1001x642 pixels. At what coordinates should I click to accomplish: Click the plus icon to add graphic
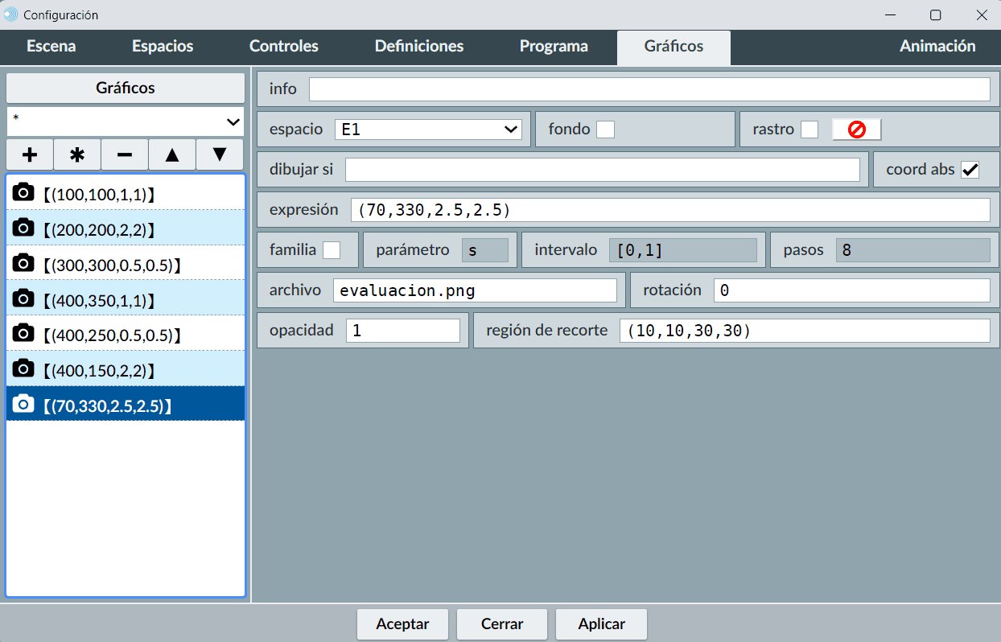point(30,154)
